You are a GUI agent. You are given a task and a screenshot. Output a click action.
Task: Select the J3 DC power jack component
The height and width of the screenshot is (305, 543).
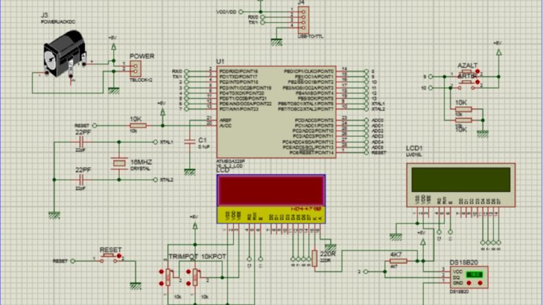[64, 54]
